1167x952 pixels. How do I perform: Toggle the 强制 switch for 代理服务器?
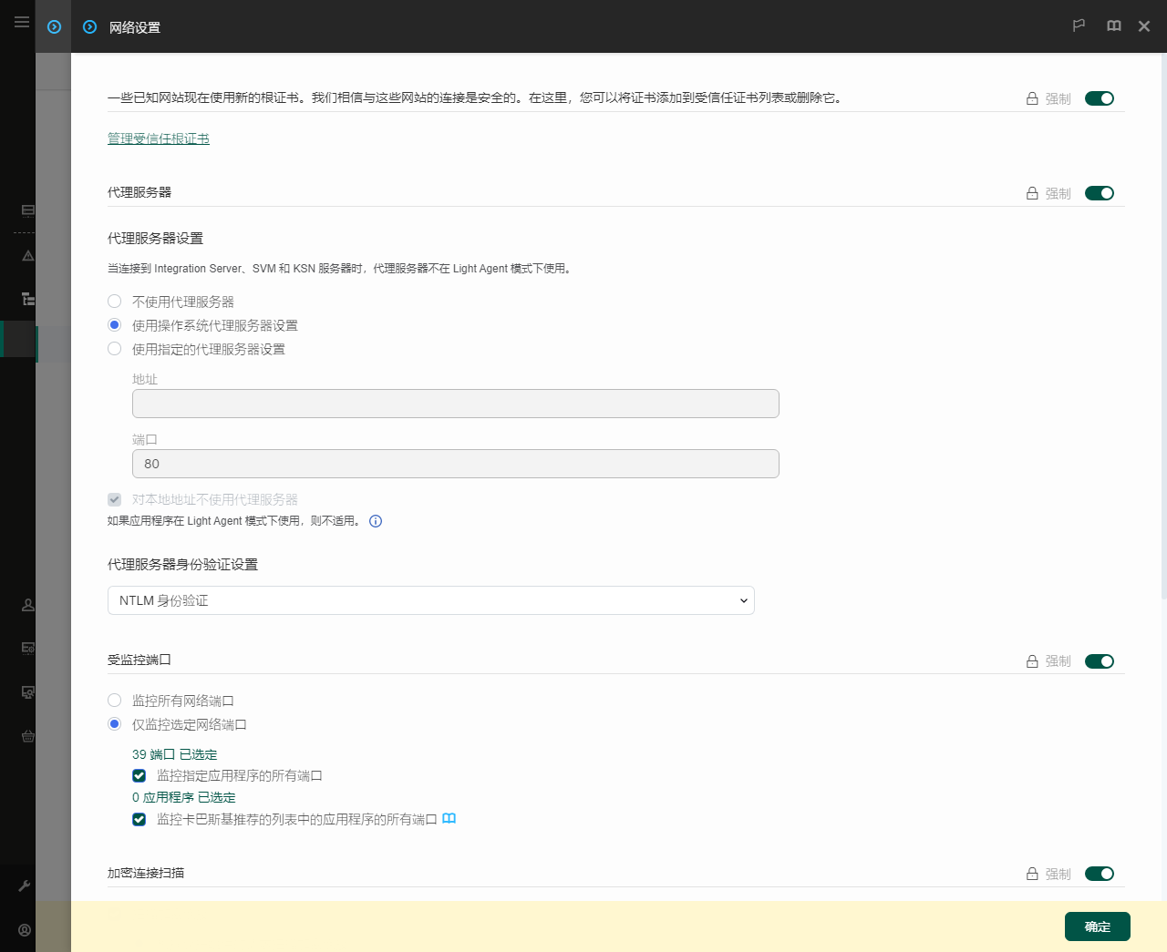[x=1099, y=193]
